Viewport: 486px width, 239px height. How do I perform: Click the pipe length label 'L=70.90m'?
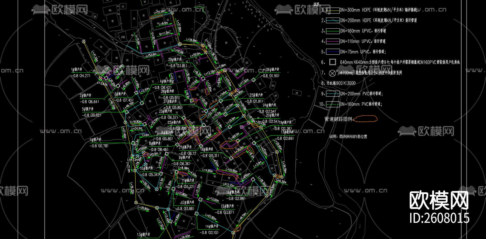coord(231,171)
